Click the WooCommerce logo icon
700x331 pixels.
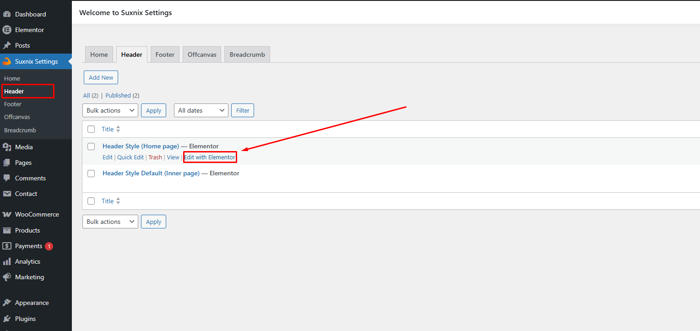pos(7,214)
